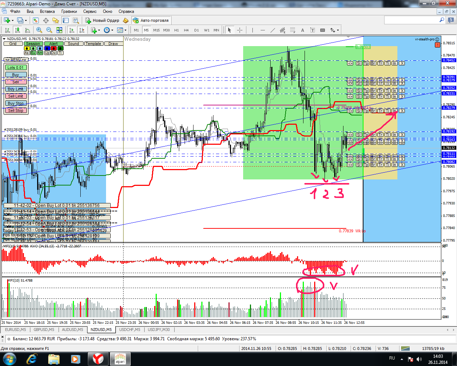Click the Buy Limit button
Image resolution: width=457 pixels, height=366 pixels.
point(16,89)
